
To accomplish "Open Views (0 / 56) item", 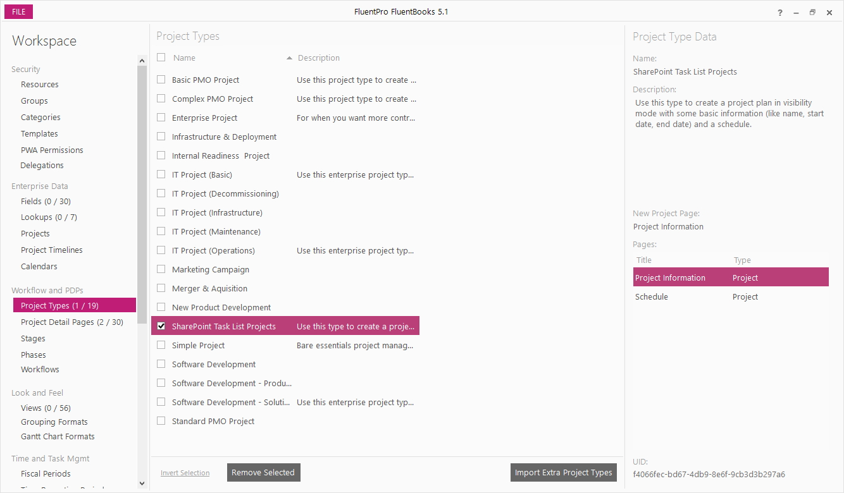I will pyautogui.click(x=46, y=408).
